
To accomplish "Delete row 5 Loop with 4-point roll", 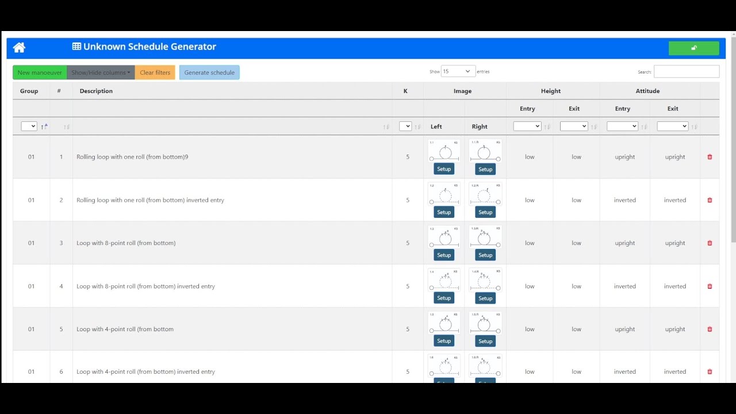I will [x=710, y=329].
